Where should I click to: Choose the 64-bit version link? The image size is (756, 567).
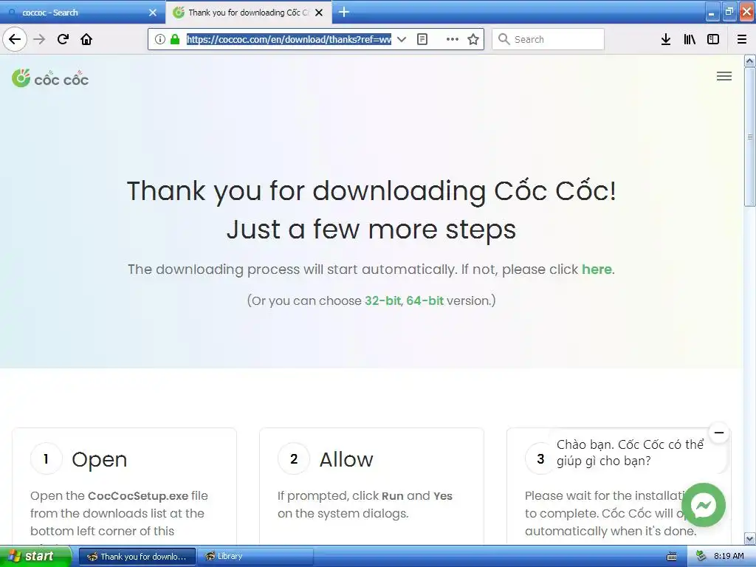[x=425, y=300]
